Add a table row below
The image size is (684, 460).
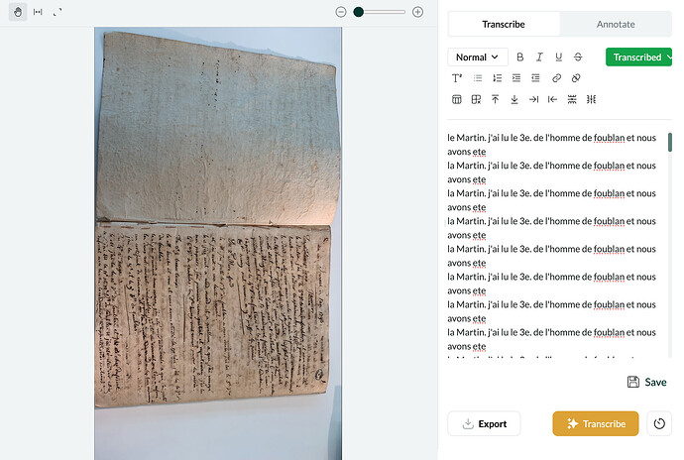pyautogui.click(x=514, y=99)
